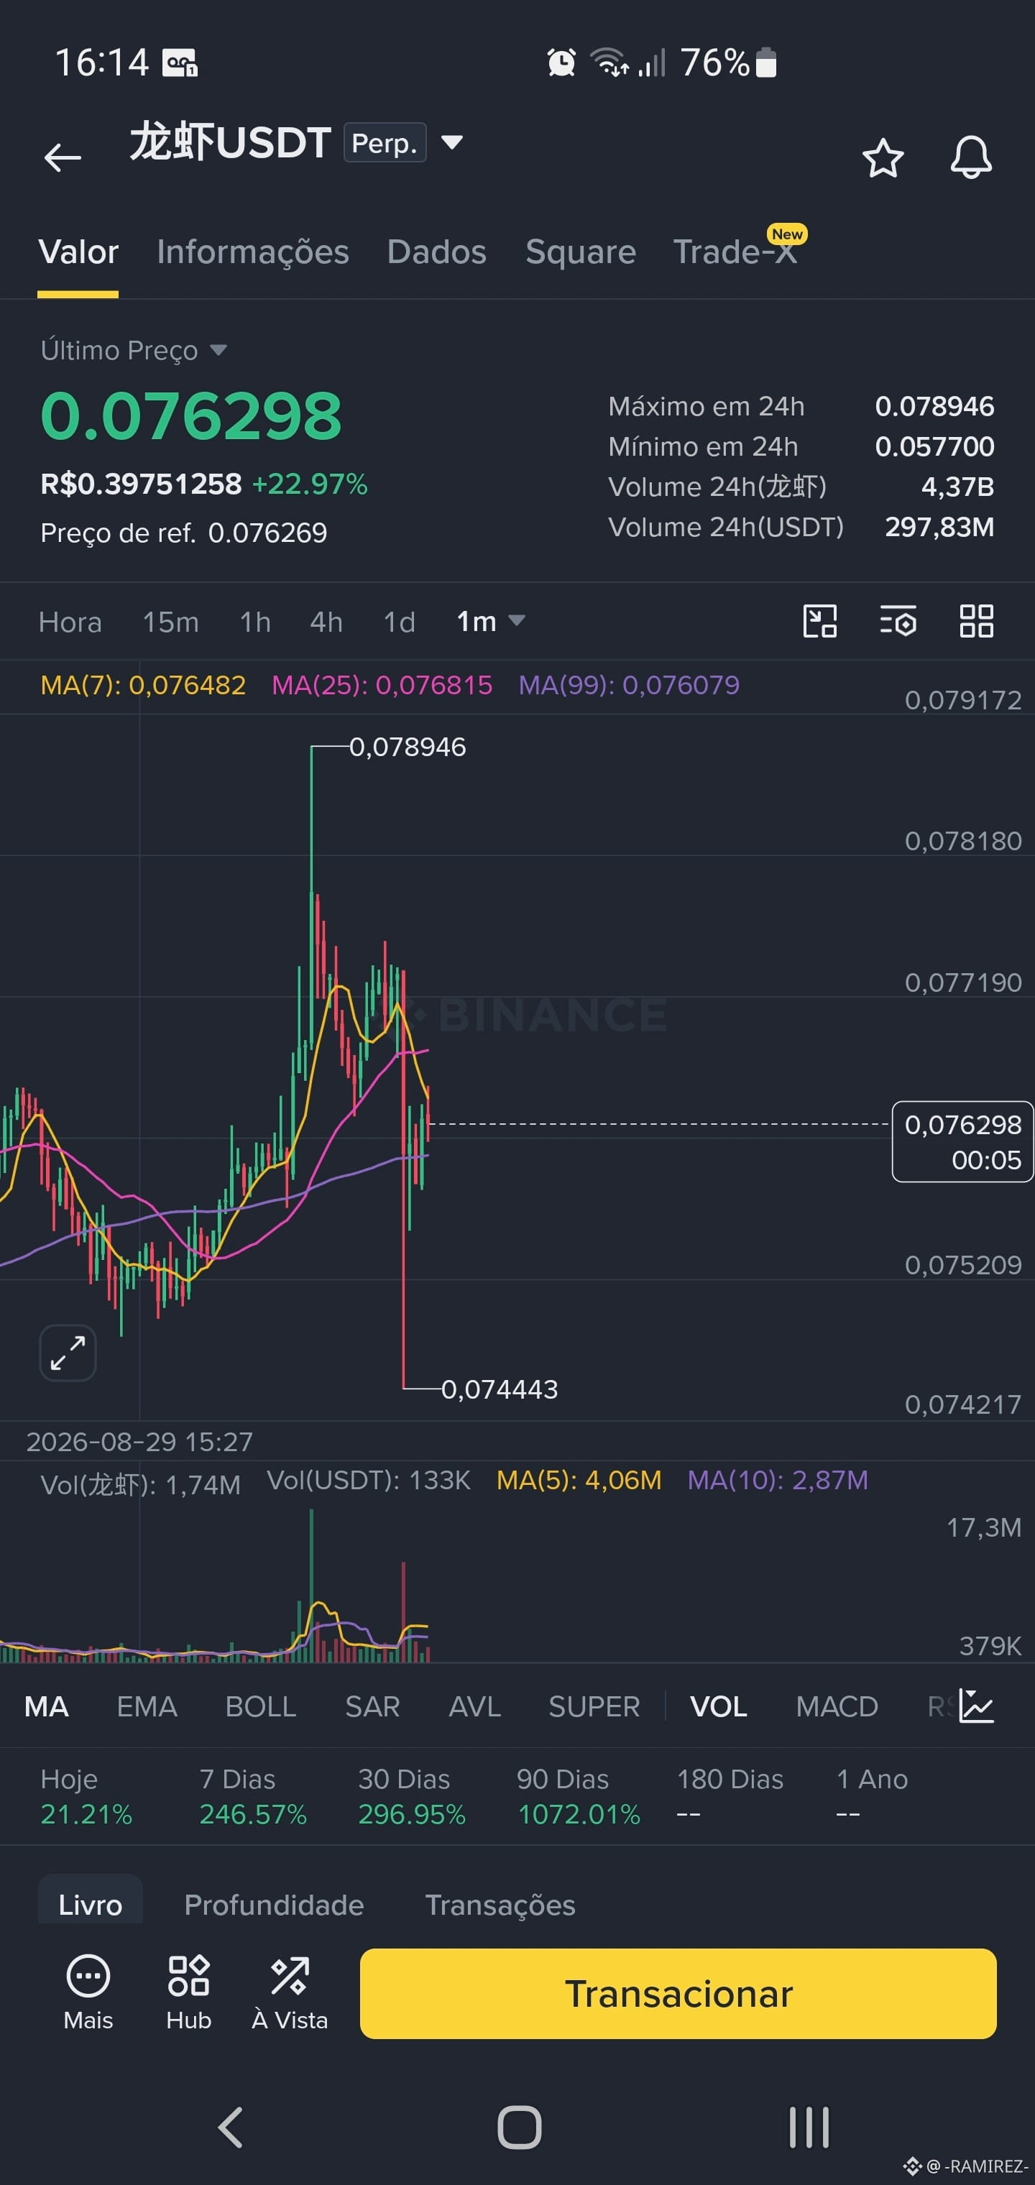1035x2185 pixels.
Task: Toggle MACD sub-indicator
Action: tap(837, 1706)
